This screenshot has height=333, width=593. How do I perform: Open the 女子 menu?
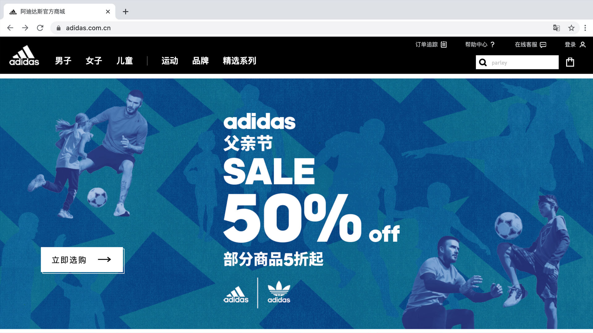pos(94,61)
